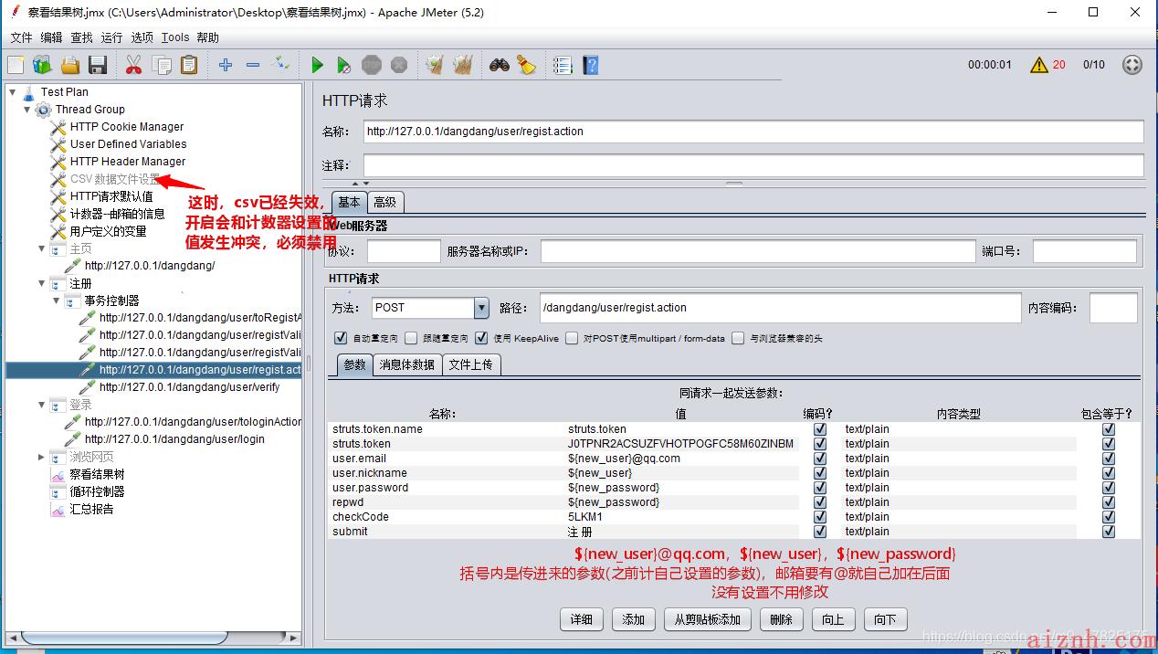Click the Shutdown test icon
This screenshot has height=654, width=1158.
(x=399, y=65)
